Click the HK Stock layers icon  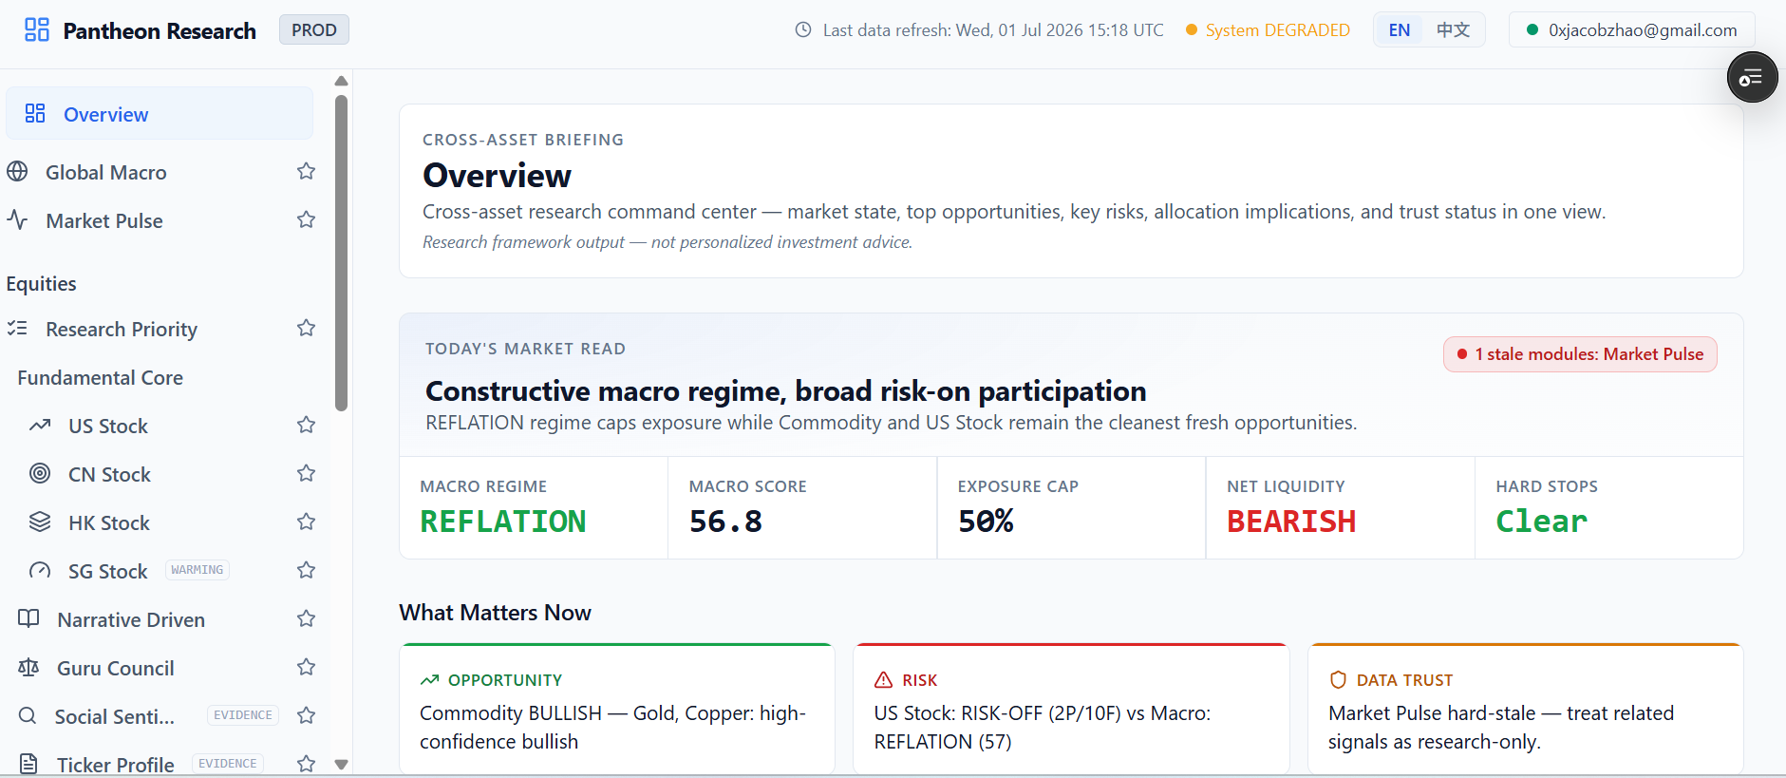pos(40,522)
